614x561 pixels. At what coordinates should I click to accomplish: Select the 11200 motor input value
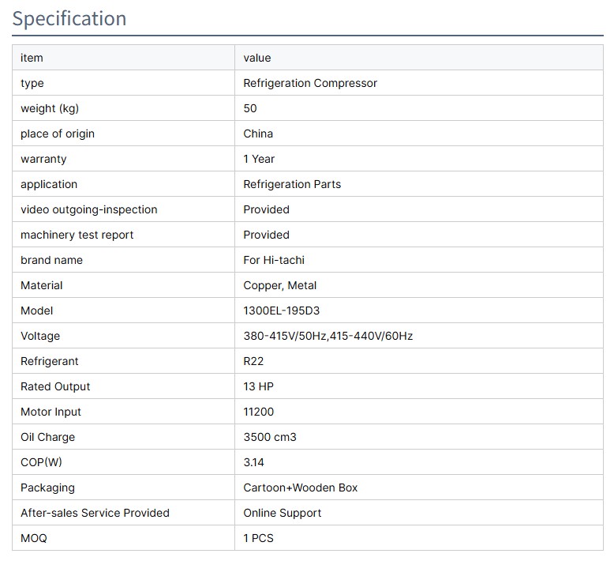pos(259,412)
